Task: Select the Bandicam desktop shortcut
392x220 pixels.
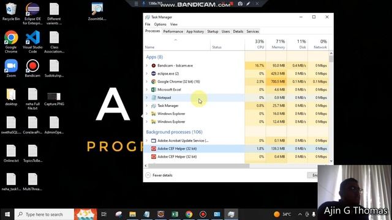Action: tap(32, 68)
